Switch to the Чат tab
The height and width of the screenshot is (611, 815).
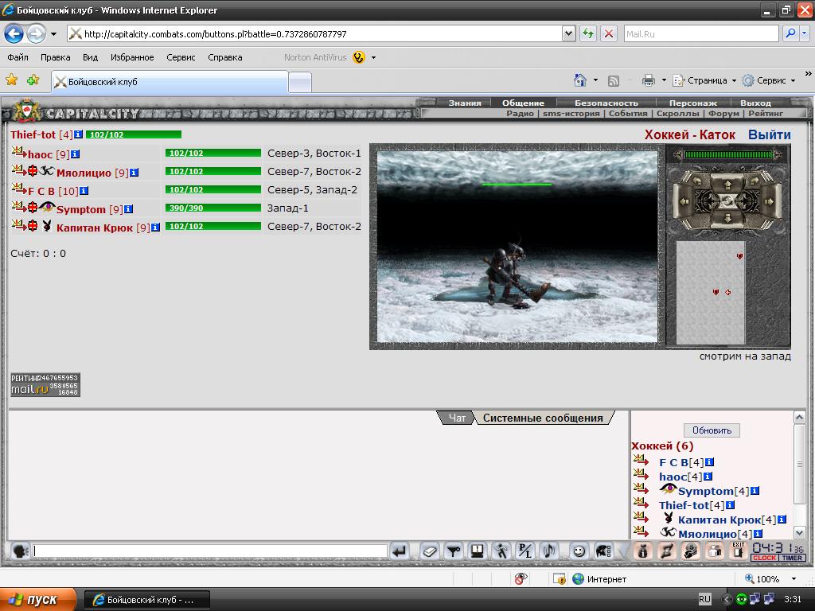coord(457,418)
